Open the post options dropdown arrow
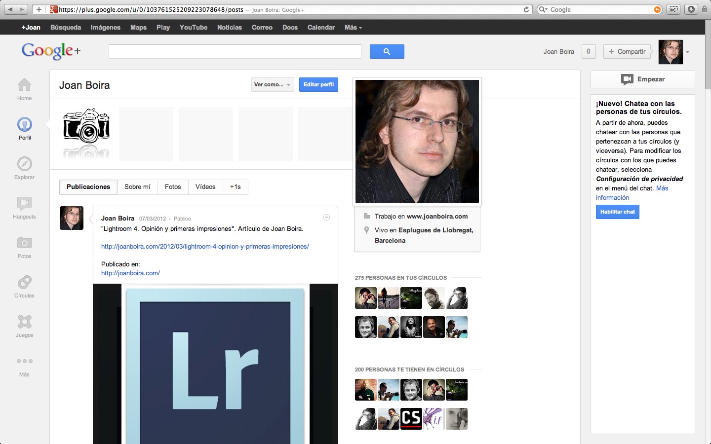 click(326, 218)
